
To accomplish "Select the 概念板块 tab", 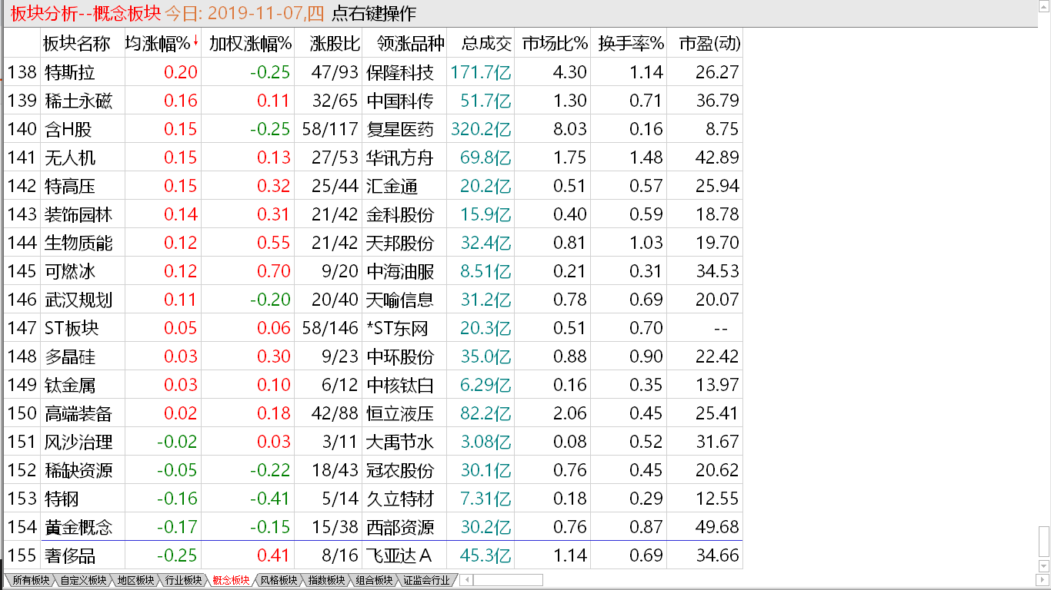I will [x=231, y=581].
